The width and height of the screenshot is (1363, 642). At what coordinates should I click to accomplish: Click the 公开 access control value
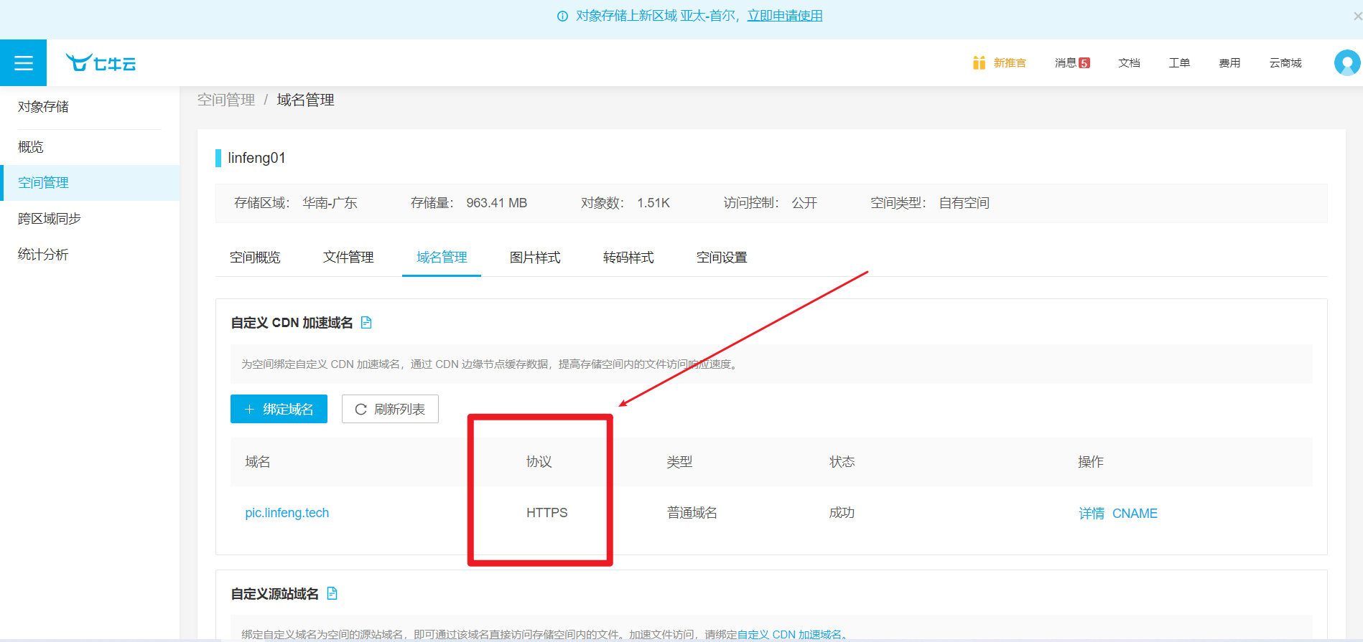point(804,203)
